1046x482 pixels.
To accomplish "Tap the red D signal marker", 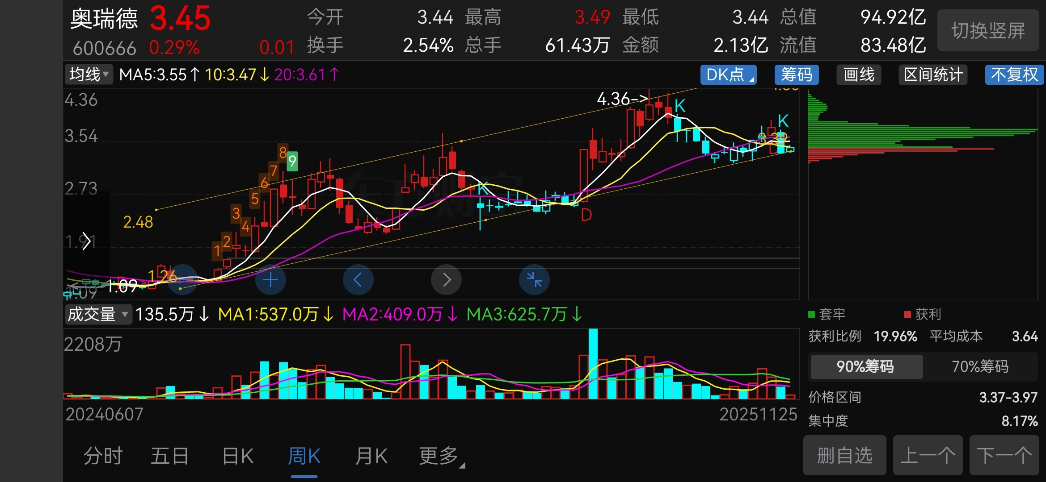I will [586, 216].
